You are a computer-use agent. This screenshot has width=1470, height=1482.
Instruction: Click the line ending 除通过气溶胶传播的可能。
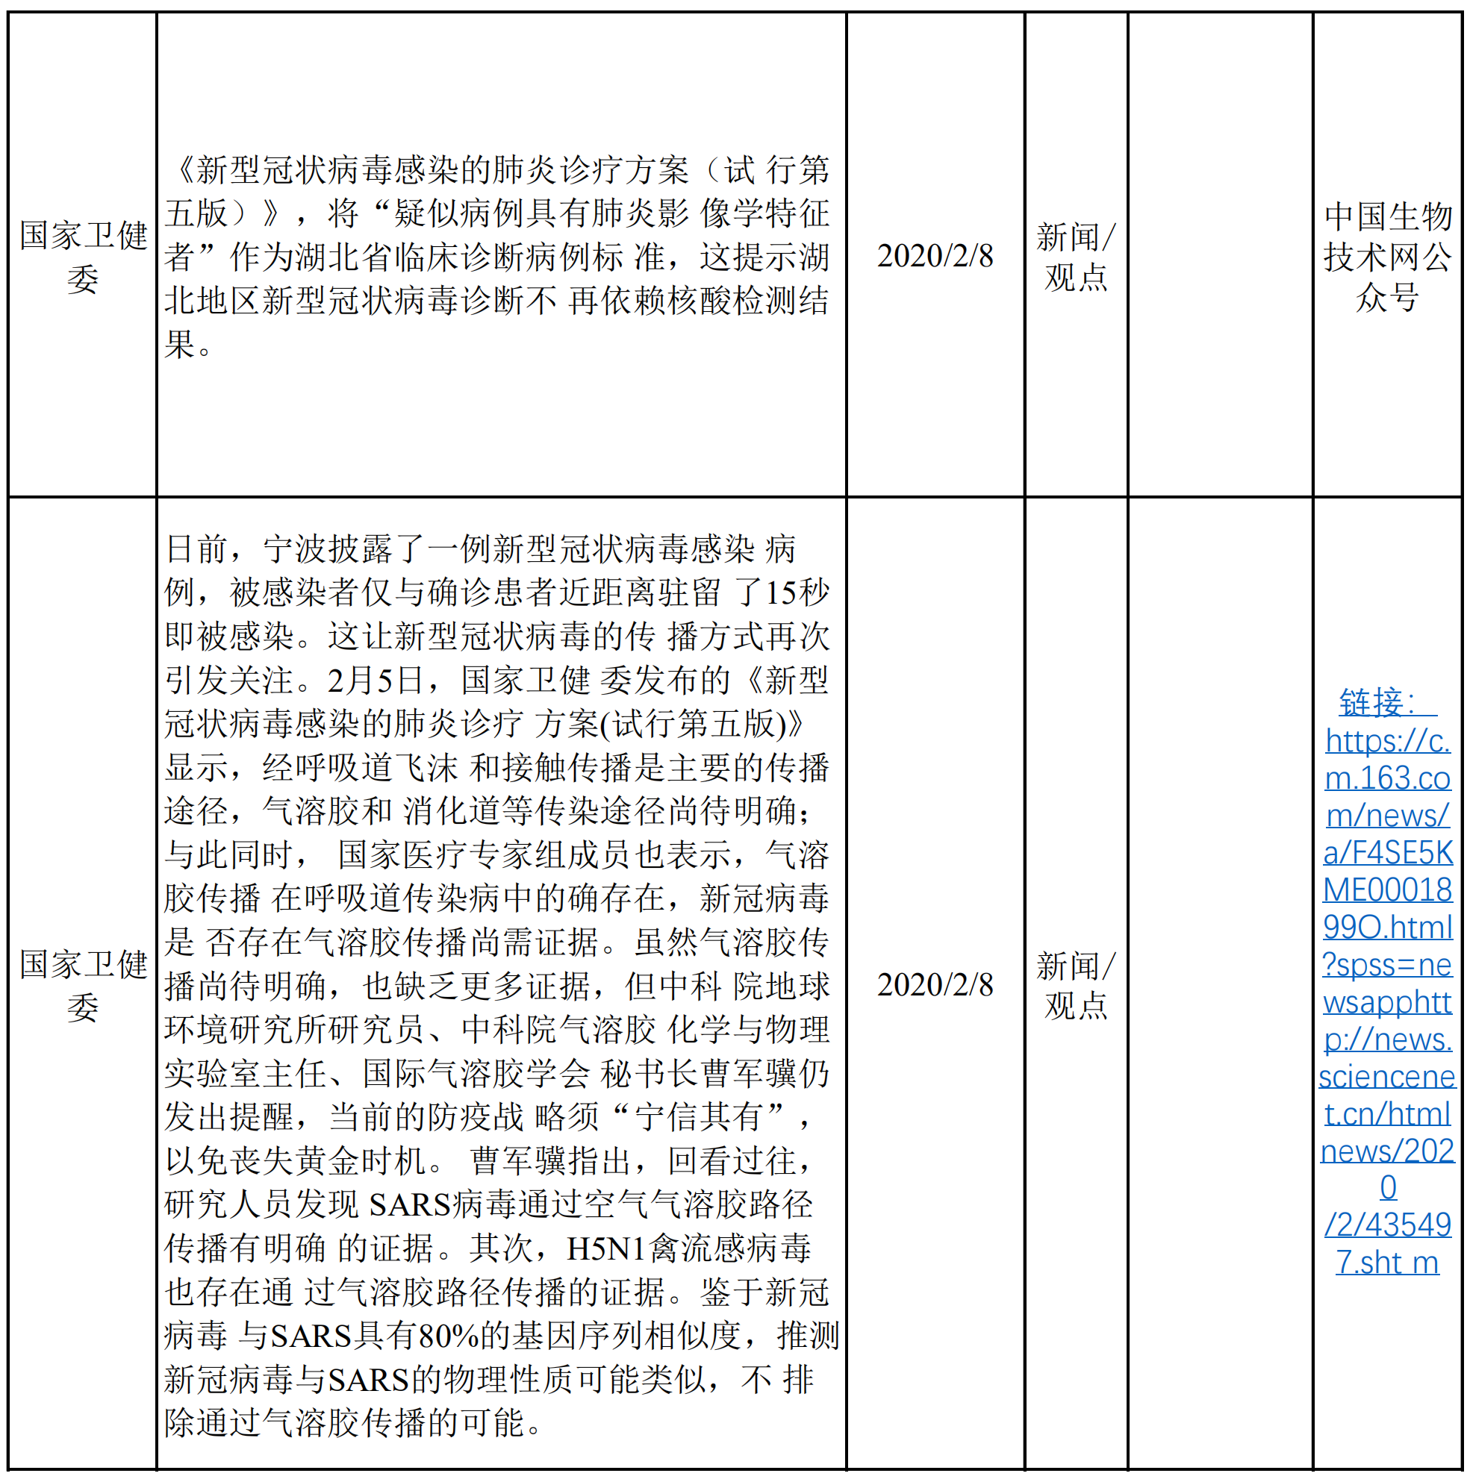click(353, 1423)
